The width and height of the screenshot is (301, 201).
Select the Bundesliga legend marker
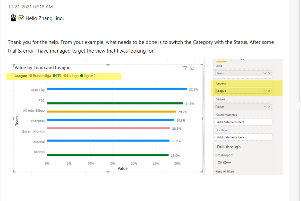(x=31, y=76)
